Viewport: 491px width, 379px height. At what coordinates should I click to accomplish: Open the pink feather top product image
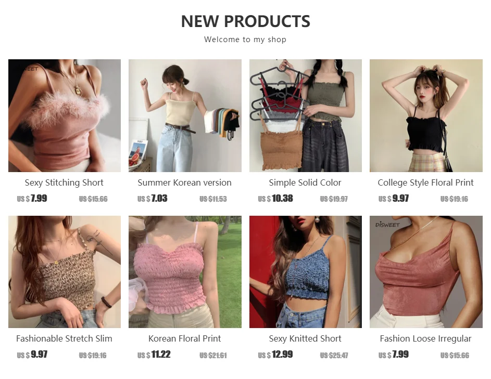coord(65,115)
